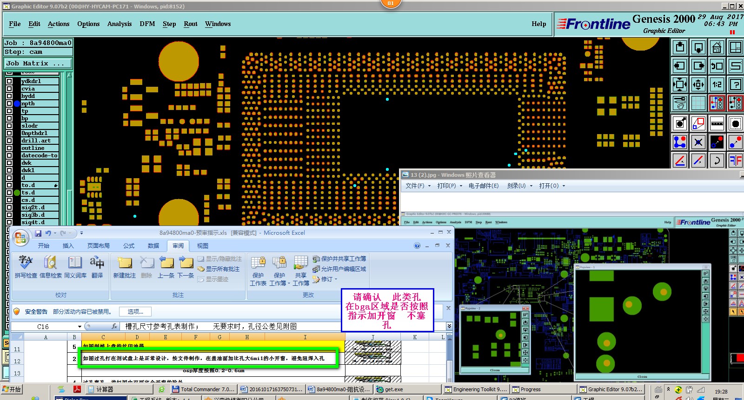Click the pan right arrow icon

698,66
